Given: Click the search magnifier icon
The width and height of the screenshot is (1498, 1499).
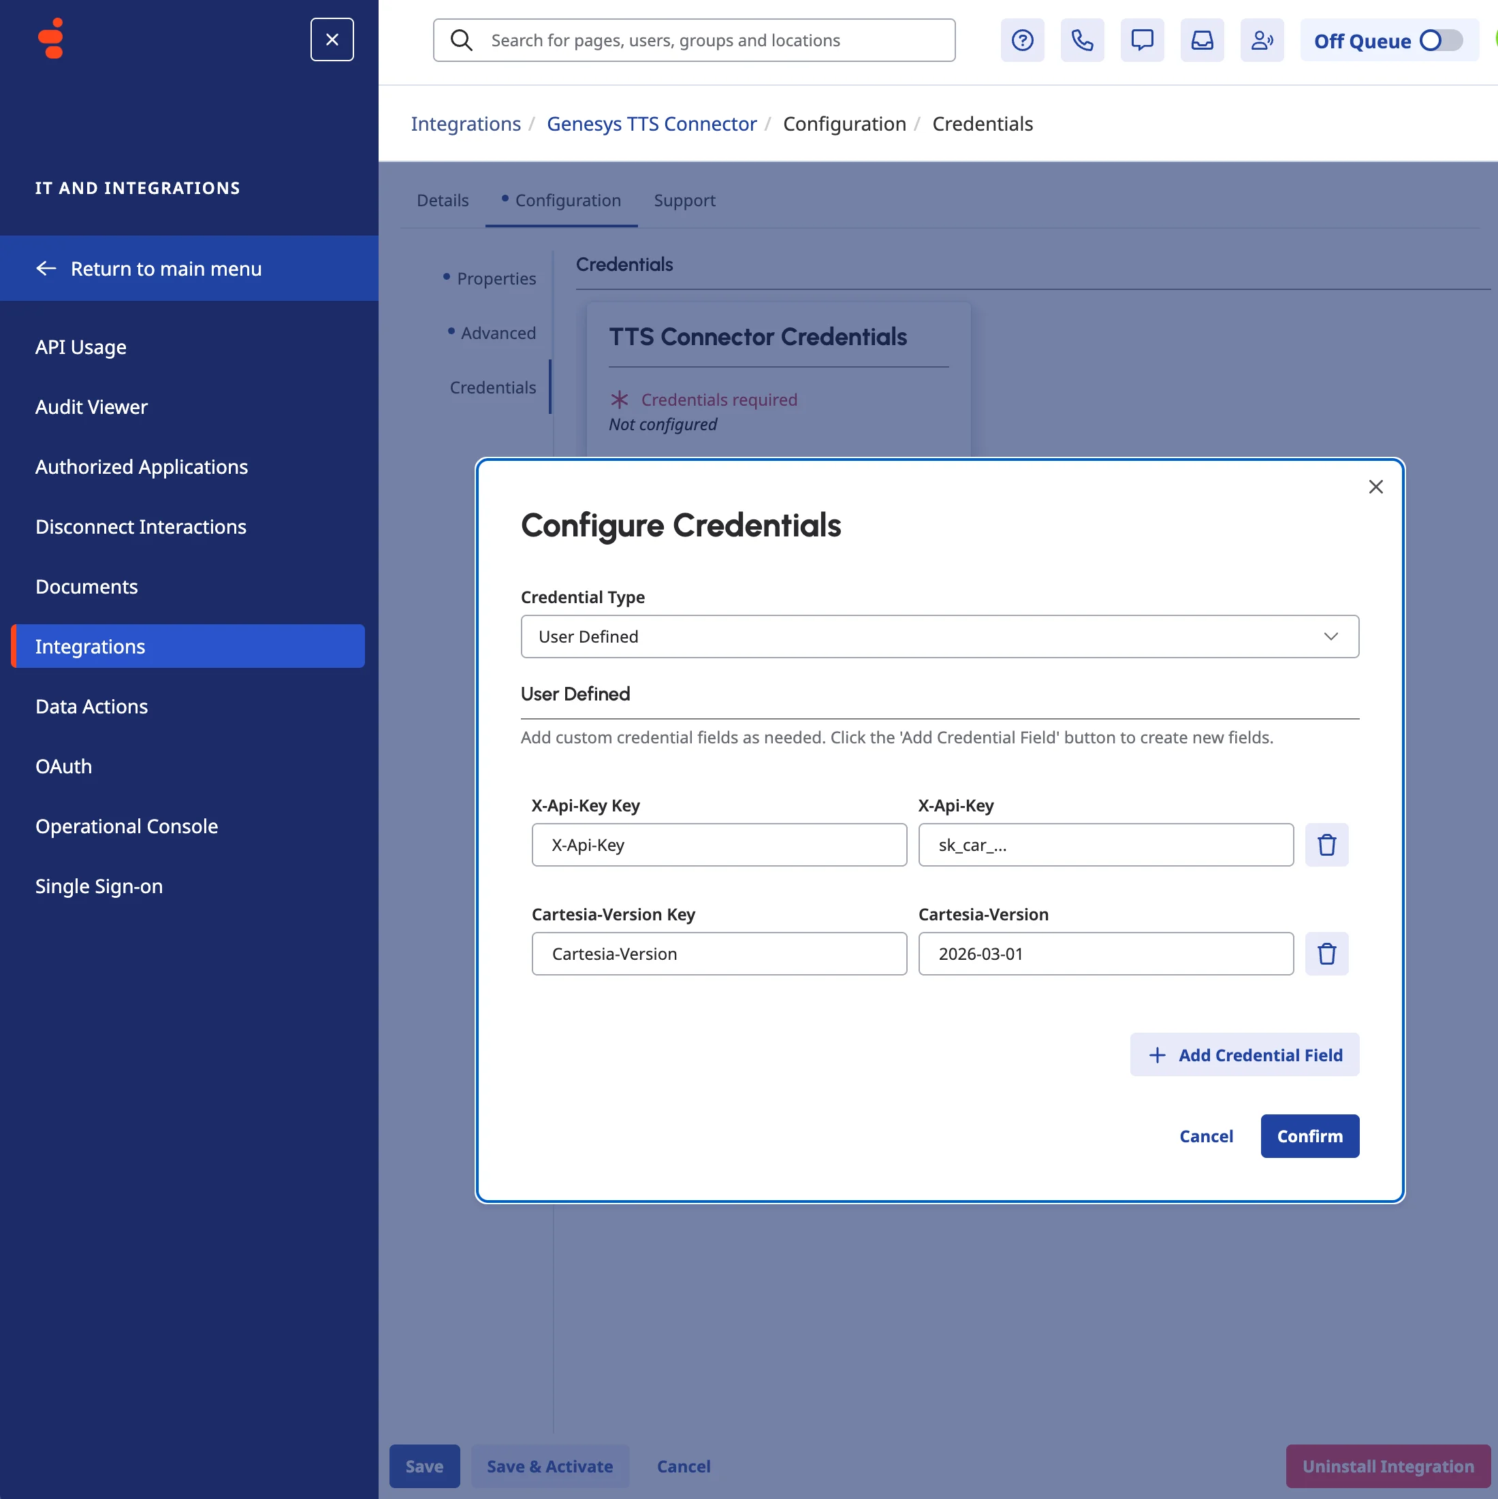Looking at the screenshot, I should (461, 40).
